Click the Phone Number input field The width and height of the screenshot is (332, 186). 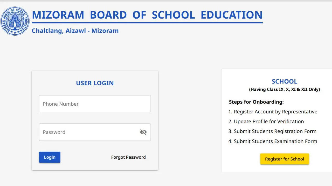95,104
